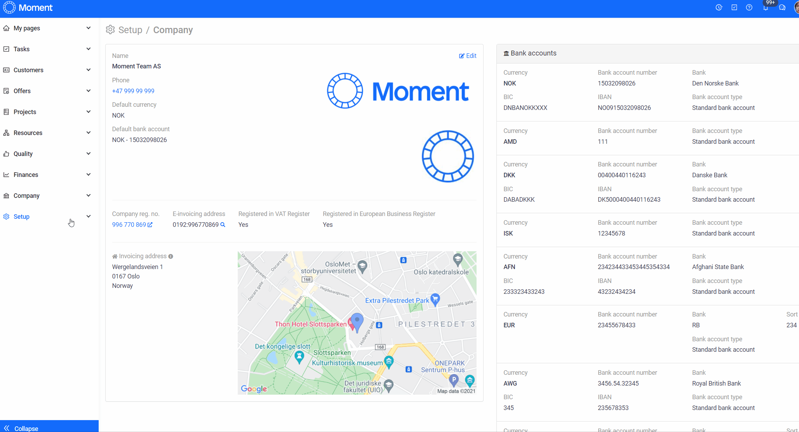Click the Oslo map view
This screenshot has height=432, width=799.
357,323
